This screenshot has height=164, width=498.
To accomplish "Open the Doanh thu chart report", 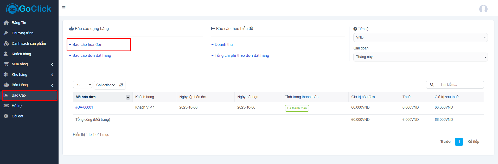I will tap(224, 45).
